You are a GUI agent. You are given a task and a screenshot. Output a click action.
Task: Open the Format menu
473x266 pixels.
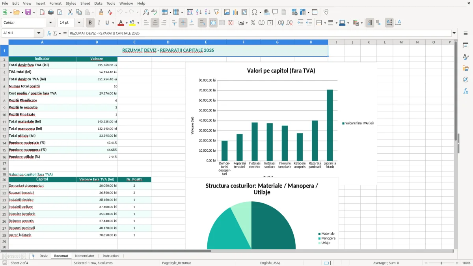pyautogui.click(x=55, y=3)
